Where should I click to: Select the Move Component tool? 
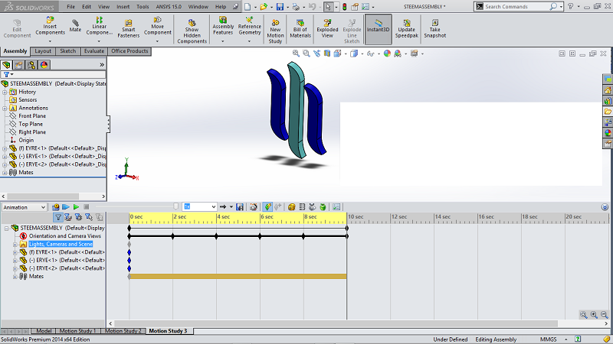point(158,26)
